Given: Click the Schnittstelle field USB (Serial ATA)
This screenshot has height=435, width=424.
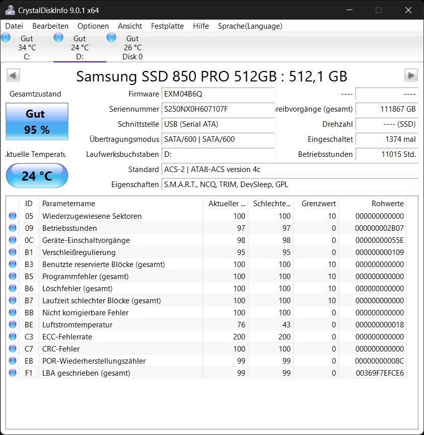Looking at the screenshot, I should [218, 124].
